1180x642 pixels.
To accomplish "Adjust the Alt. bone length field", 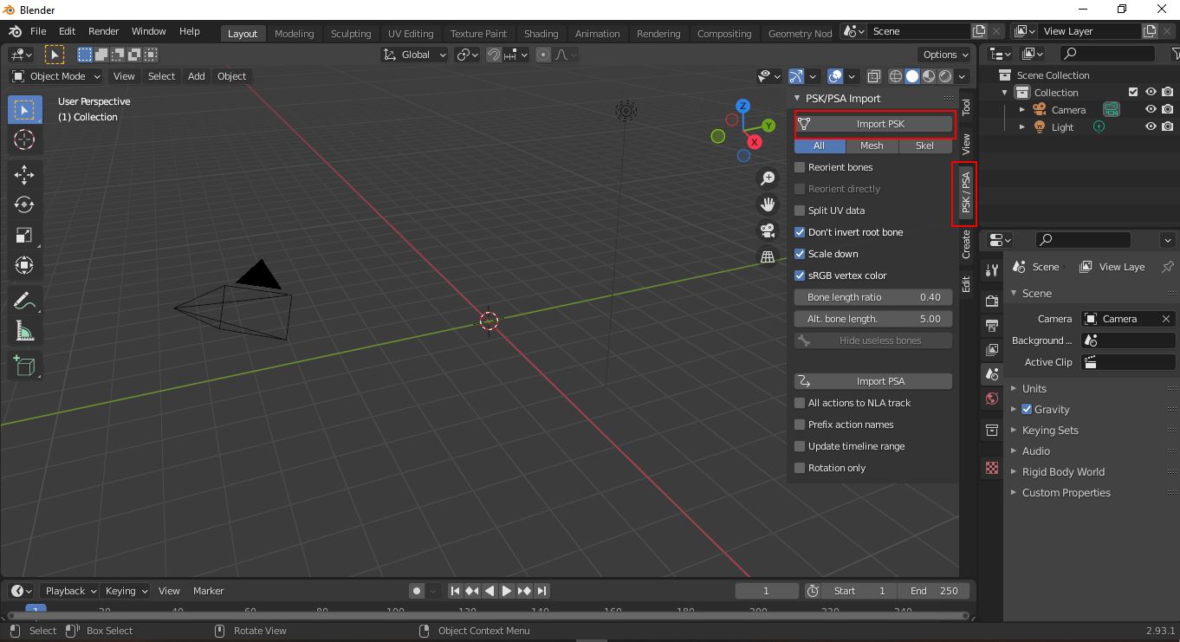I will click(873, 319).
